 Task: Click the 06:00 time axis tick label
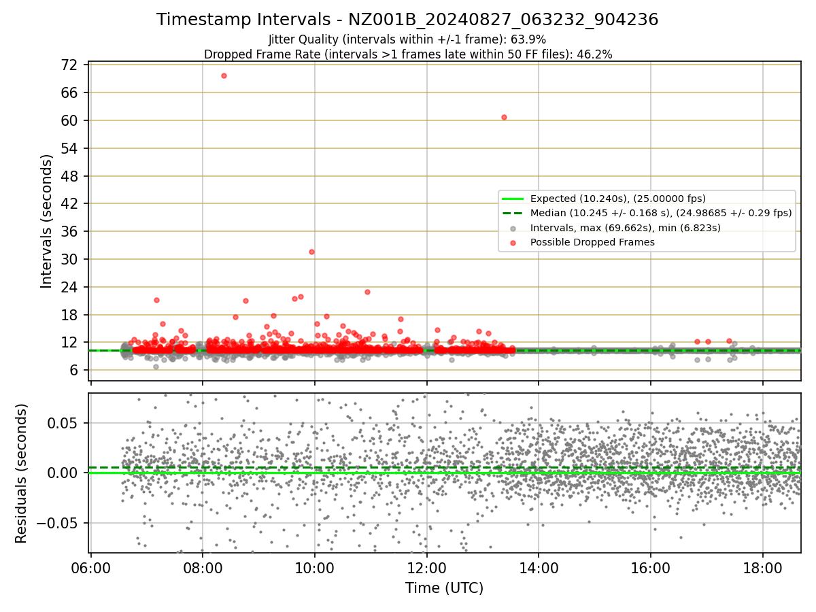tap(91, 568)
